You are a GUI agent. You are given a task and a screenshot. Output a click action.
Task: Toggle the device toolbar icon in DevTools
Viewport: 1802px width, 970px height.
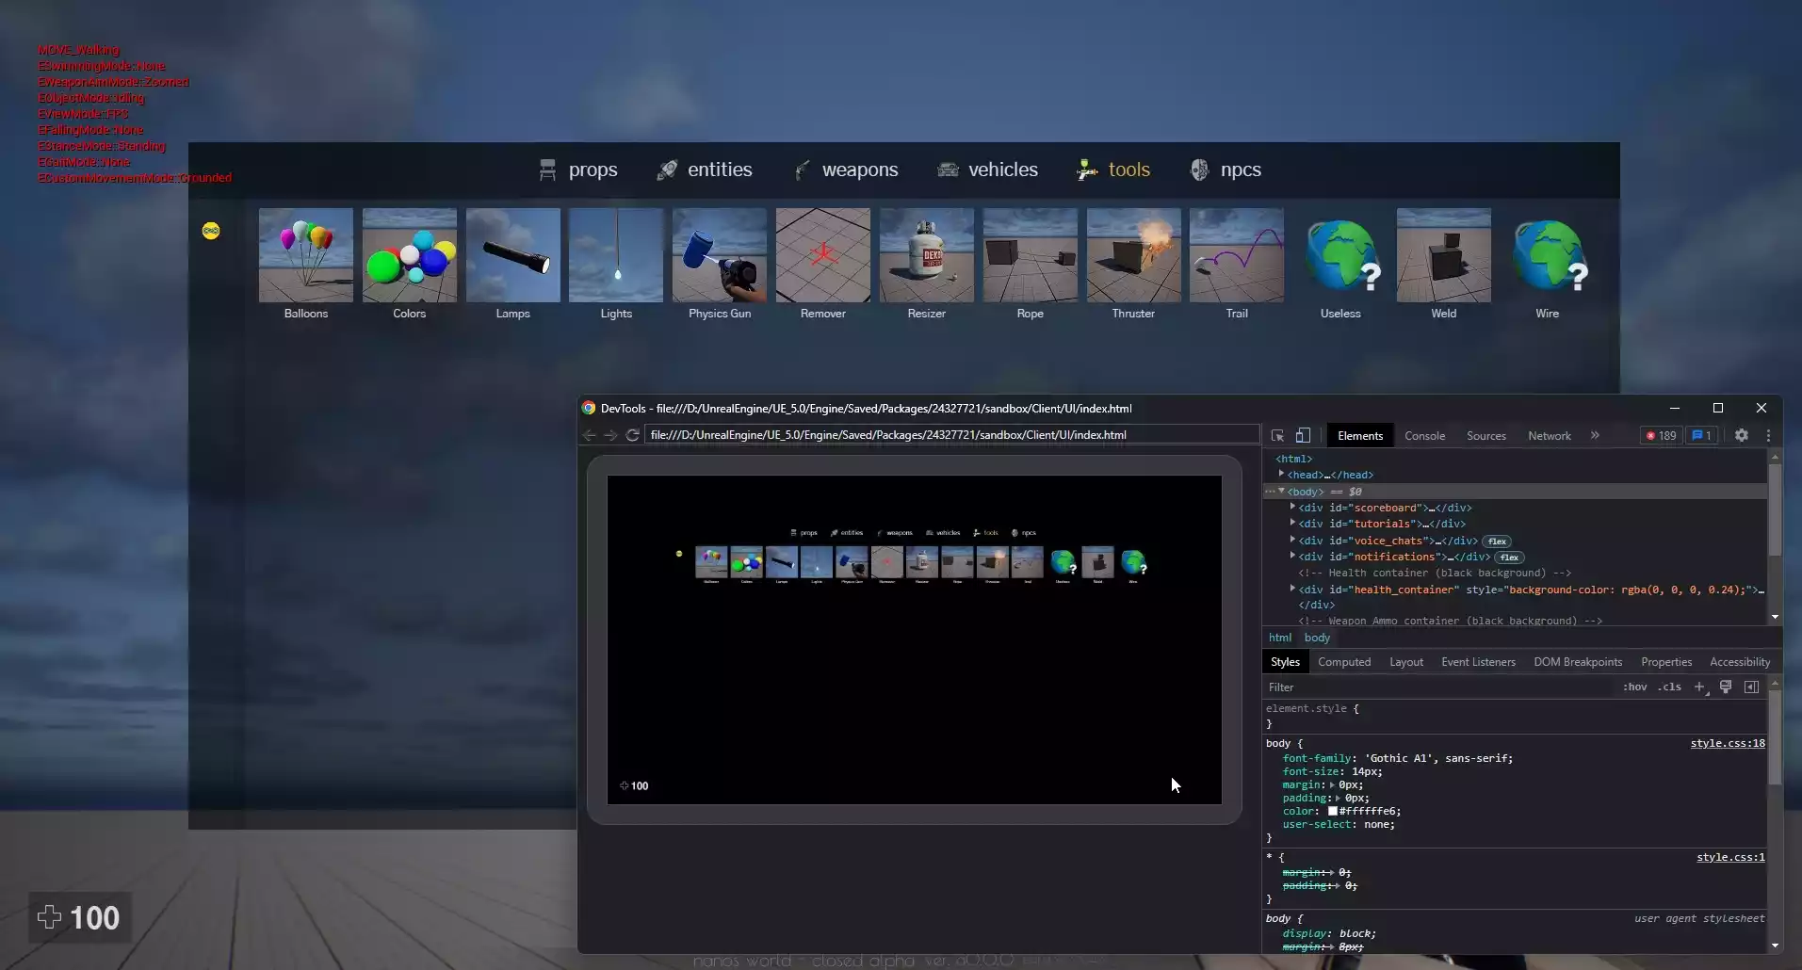tap(1303, 435)
